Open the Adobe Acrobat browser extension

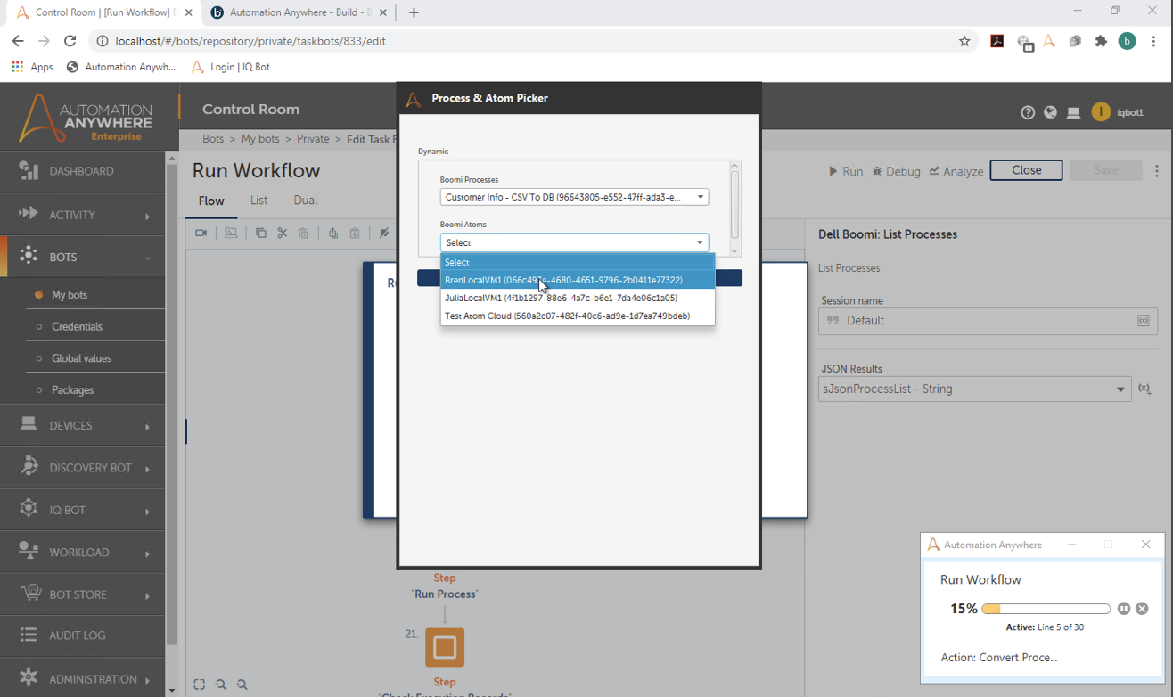997,41
